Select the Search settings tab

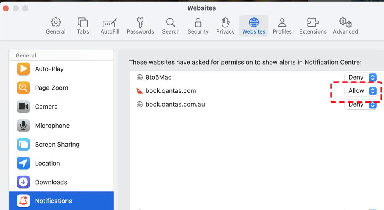[x=171, y=26]
